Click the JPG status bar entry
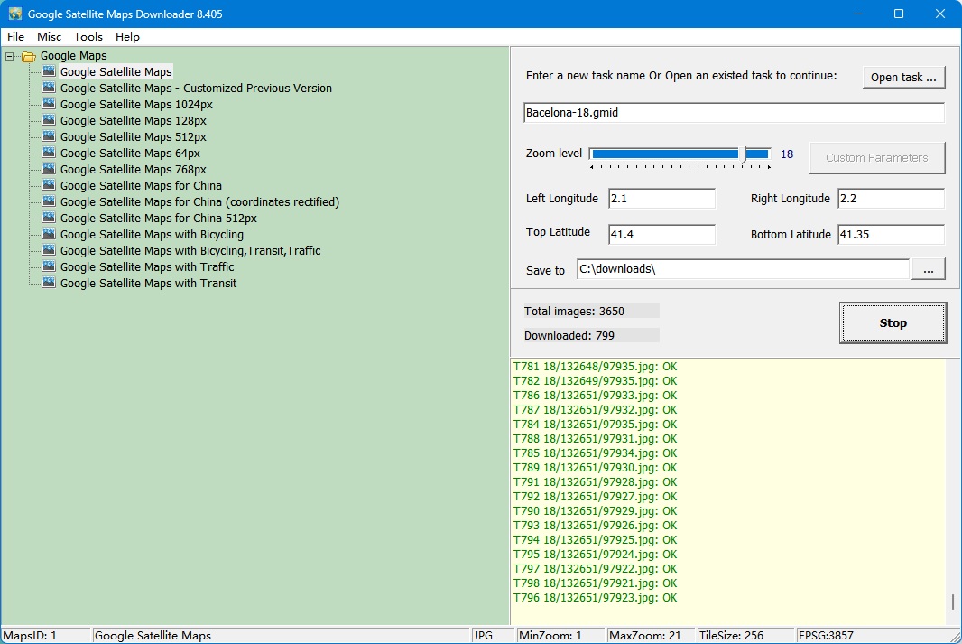962x644 pixels. (493, 635)
